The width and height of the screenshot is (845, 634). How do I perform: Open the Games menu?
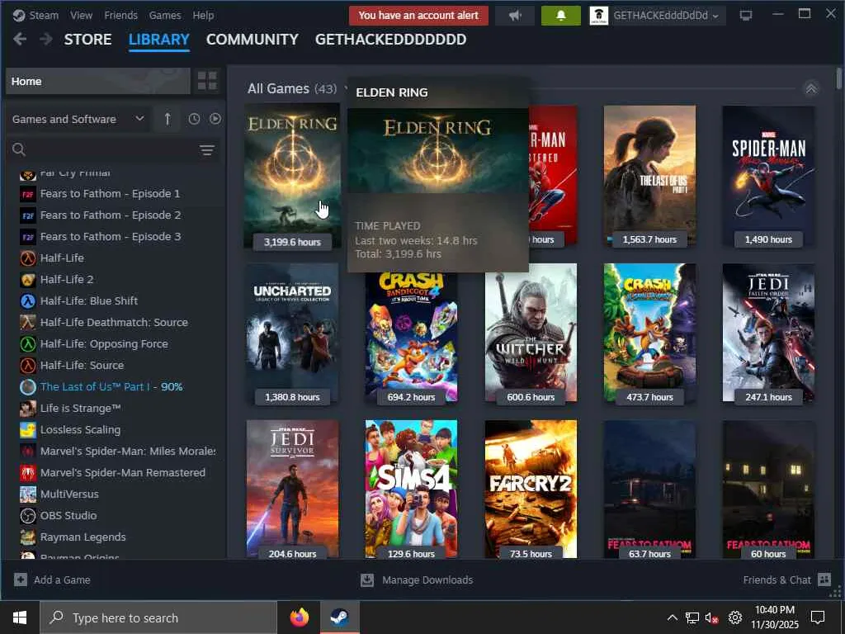point(165,15)
